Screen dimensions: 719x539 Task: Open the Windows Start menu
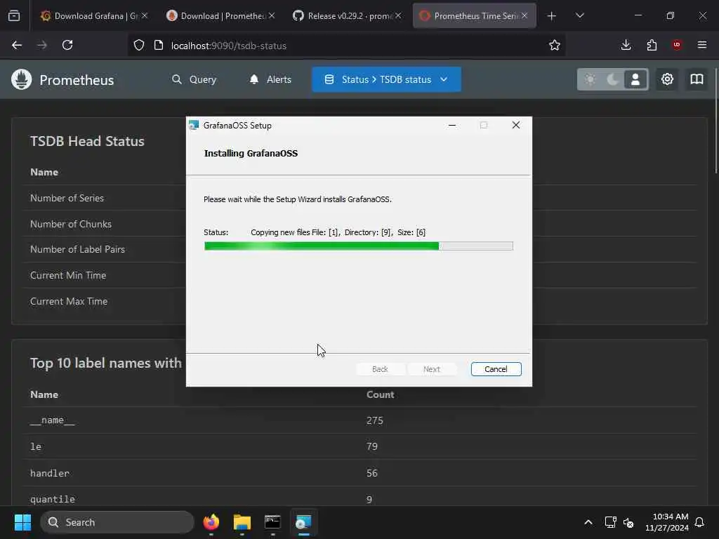22,522
